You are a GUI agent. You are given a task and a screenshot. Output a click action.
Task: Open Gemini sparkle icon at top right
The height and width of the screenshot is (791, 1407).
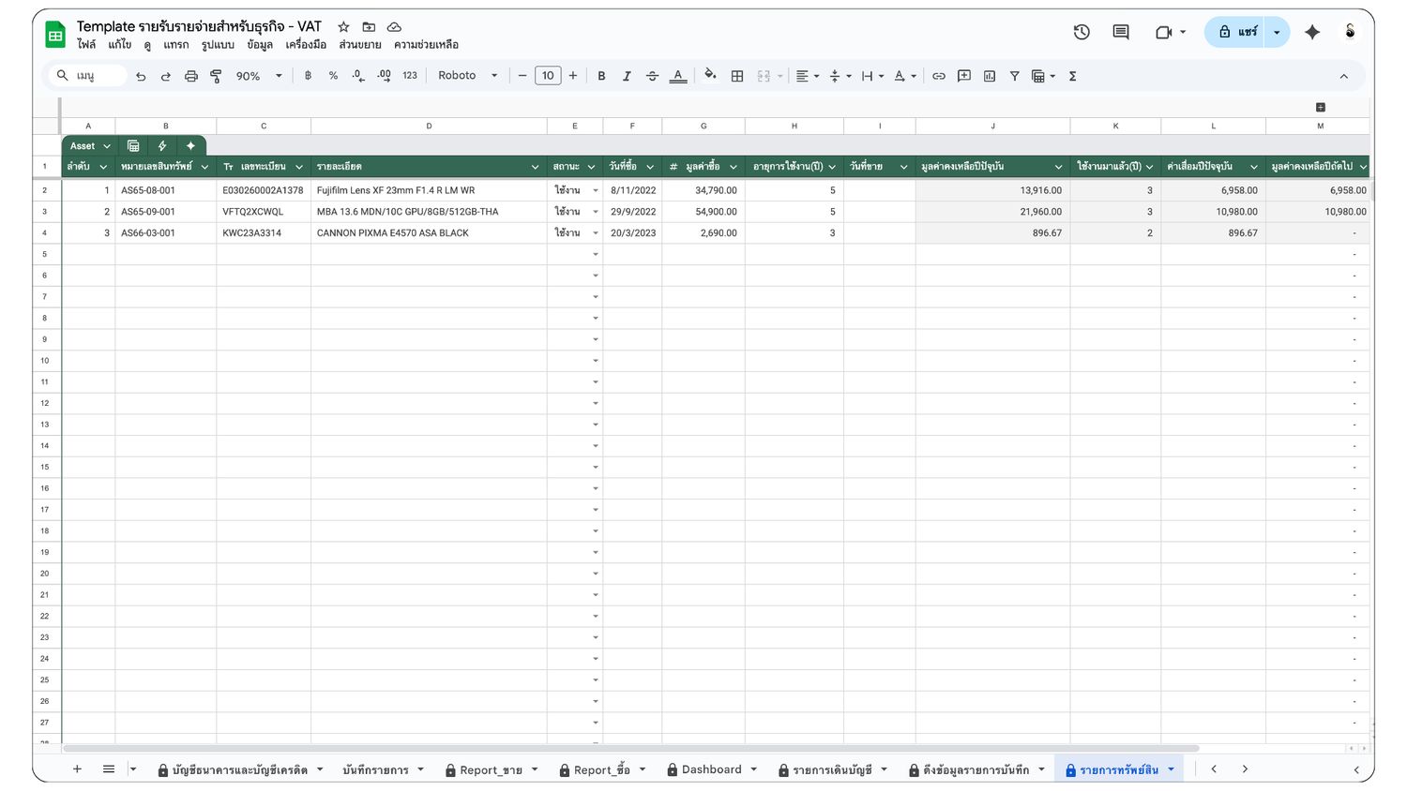(1312, 32)
